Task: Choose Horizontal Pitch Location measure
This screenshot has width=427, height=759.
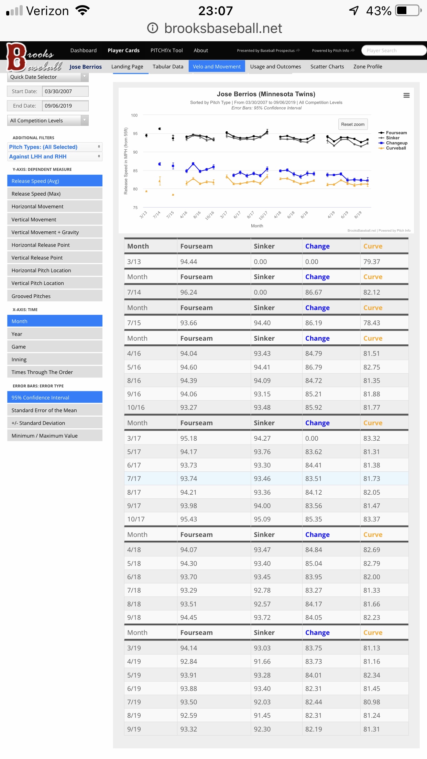Action: [55, 270]
